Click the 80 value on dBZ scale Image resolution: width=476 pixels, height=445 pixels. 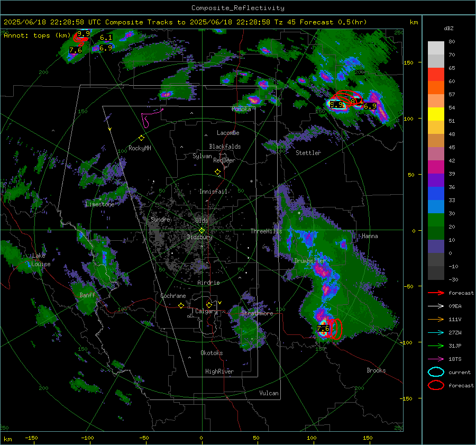(x=452, y=42)
